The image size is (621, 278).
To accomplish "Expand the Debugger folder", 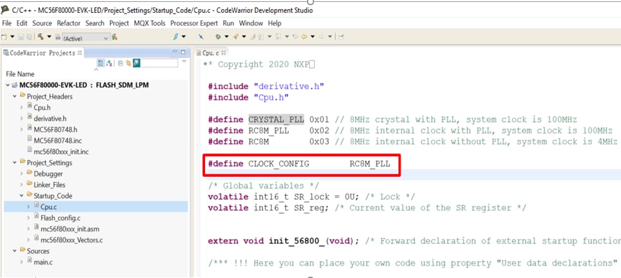I will (x=23, y=174).
